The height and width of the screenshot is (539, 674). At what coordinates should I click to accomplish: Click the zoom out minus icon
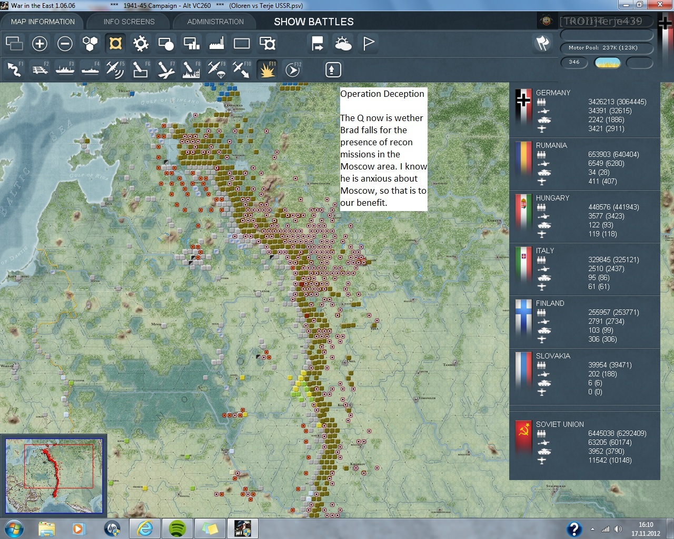[x=65, y=43]
